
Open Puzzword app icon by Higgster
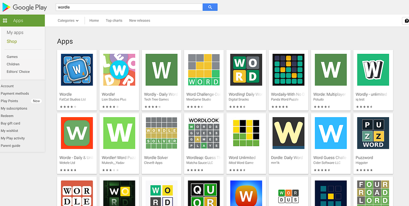click(x=373, y=133)
